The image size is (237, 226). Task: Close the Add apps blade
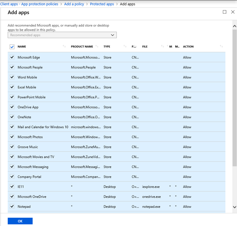point(233,12)
